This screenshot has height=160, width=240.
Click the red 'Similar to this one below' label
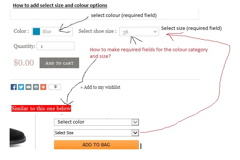[x=41, y=109]
